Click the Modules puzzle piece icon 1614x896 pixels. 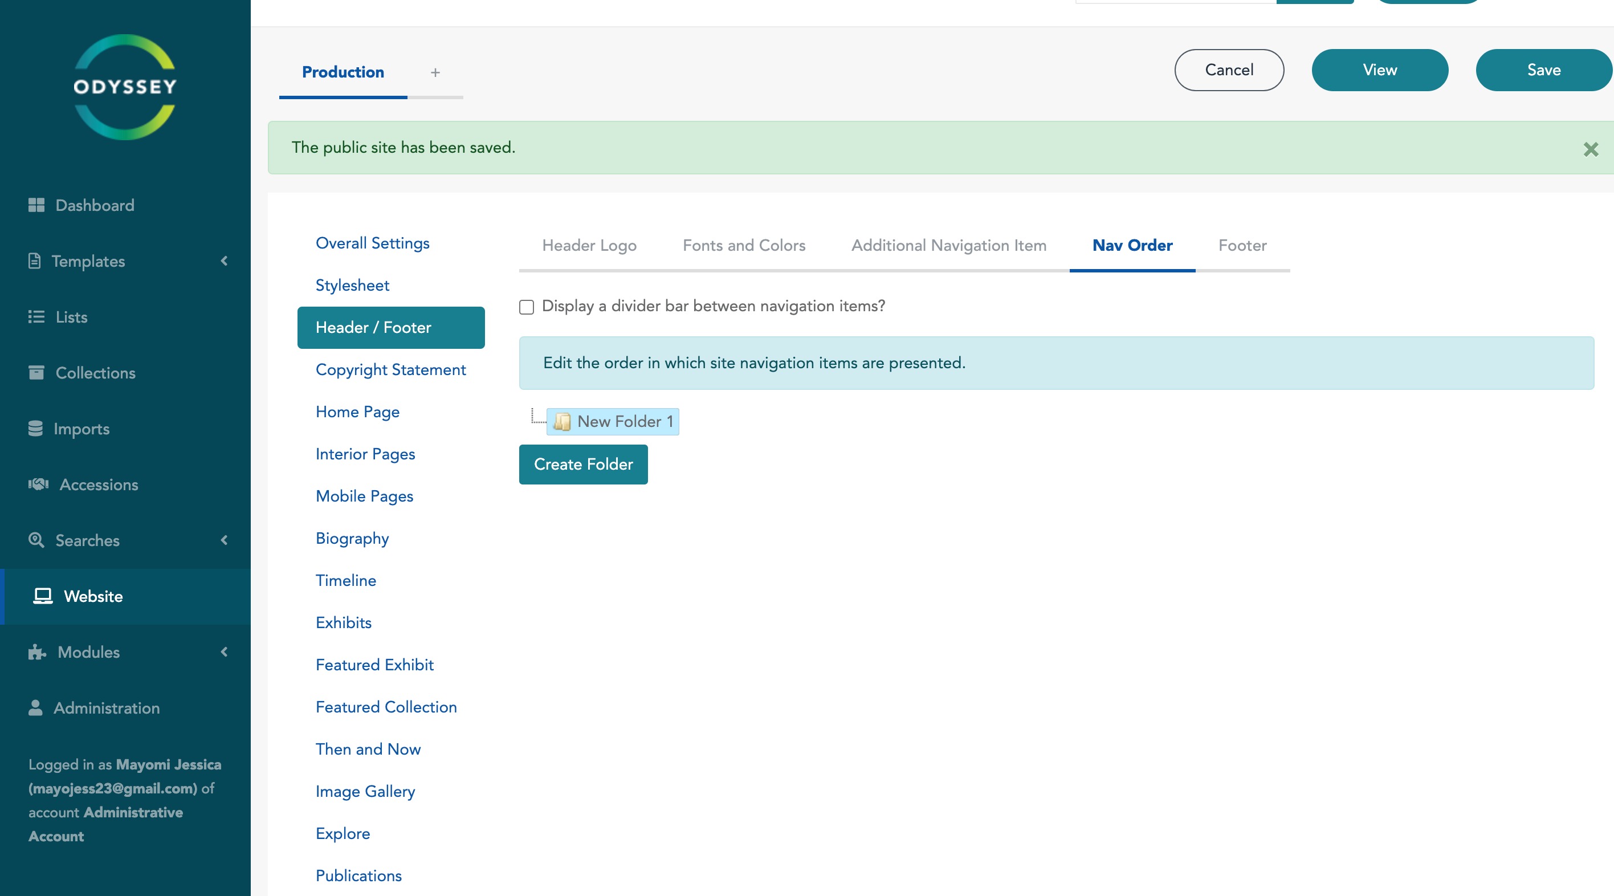37,651
